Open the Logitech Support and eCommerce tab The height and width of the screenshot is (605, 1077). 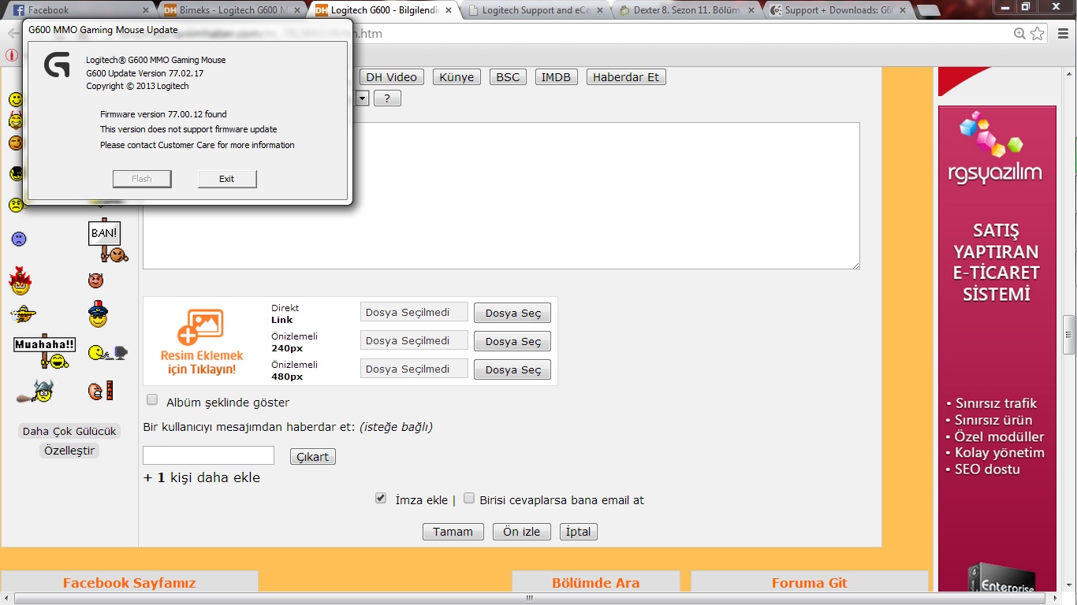tap(535, 10)
